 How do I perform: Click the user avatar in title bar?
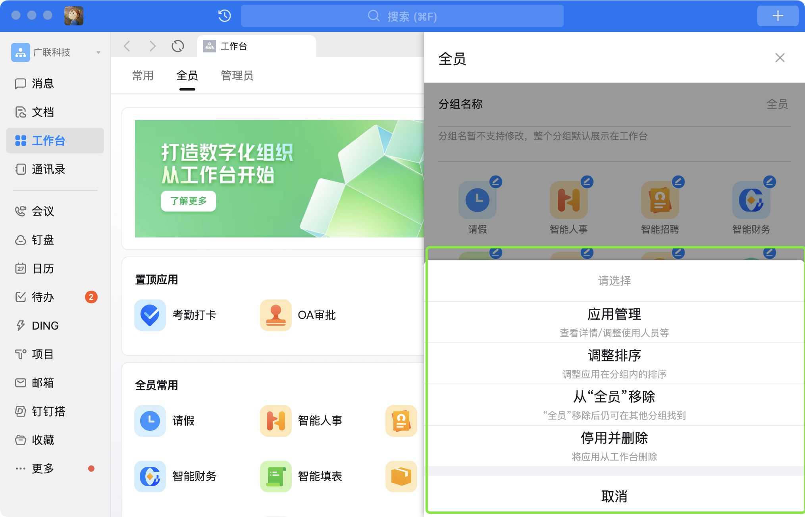point(74,16)
